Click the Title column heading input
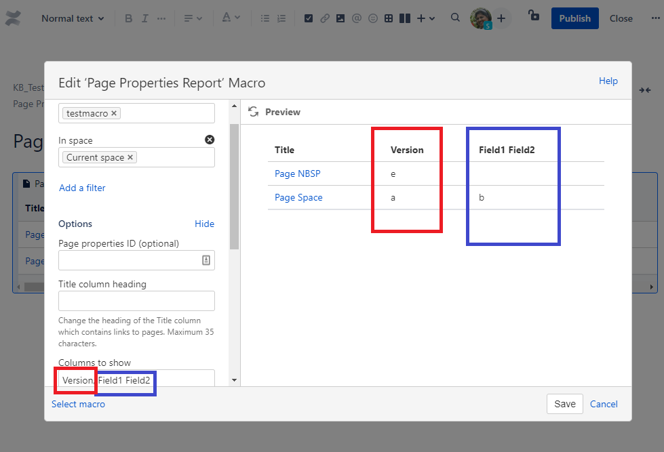This screenshot has width=664, height=452. (x=136, y=301)
